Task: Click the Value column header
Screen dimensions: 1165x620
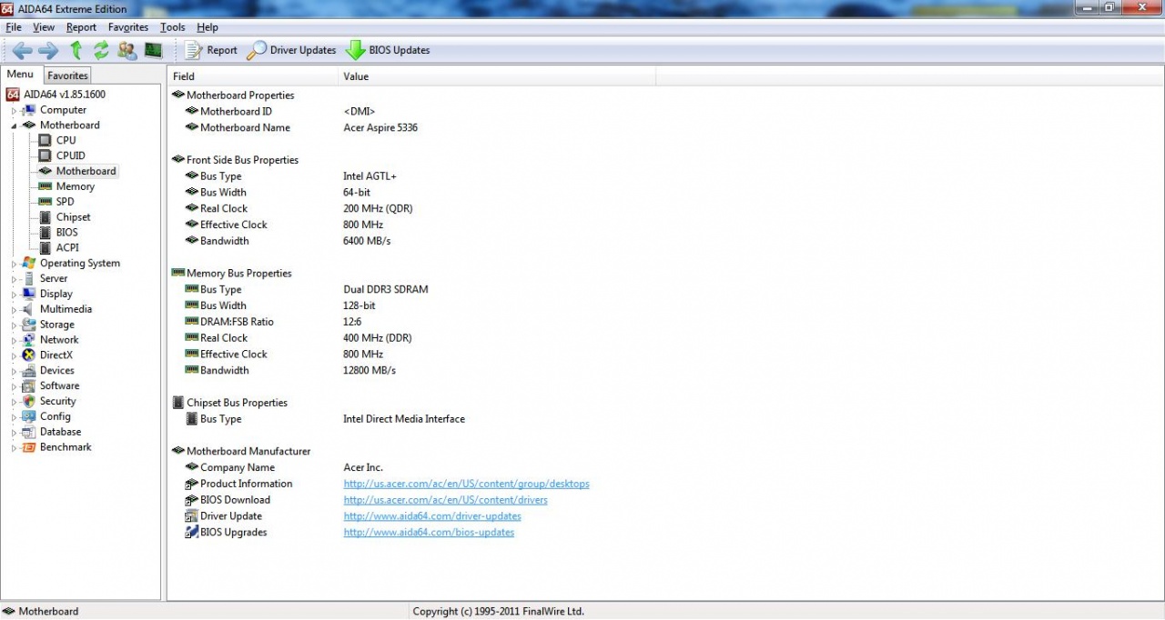Action: click(356, 76)
